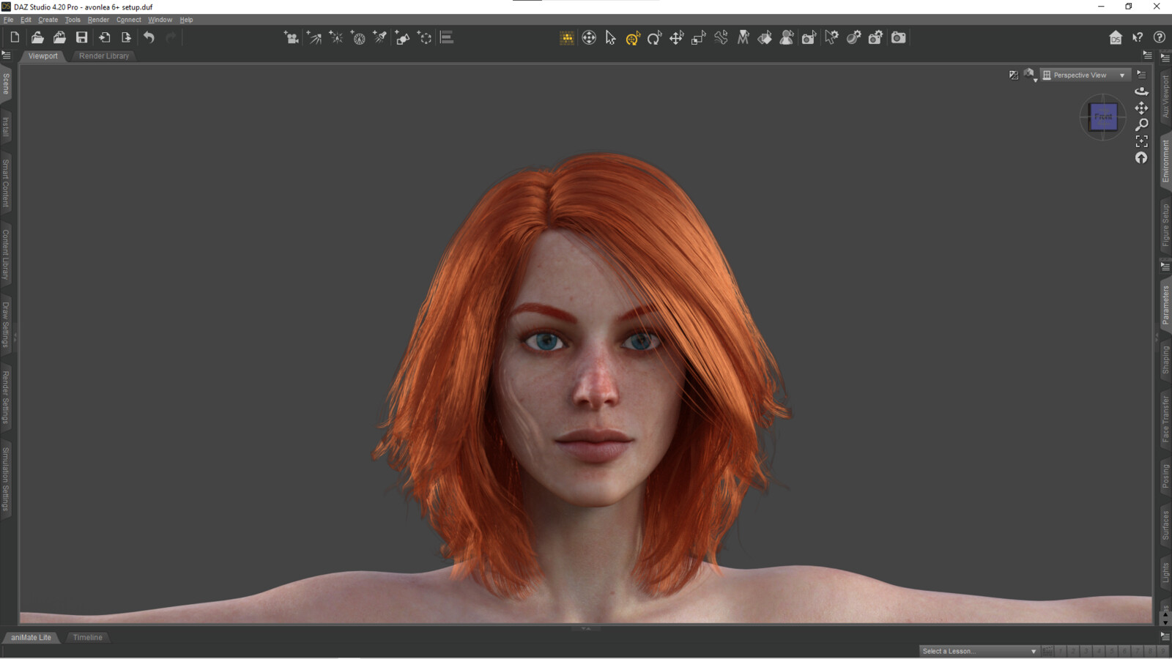Screen dimensions: 1172x659
Task: Open the Connect menu
Action: (128, 20)
